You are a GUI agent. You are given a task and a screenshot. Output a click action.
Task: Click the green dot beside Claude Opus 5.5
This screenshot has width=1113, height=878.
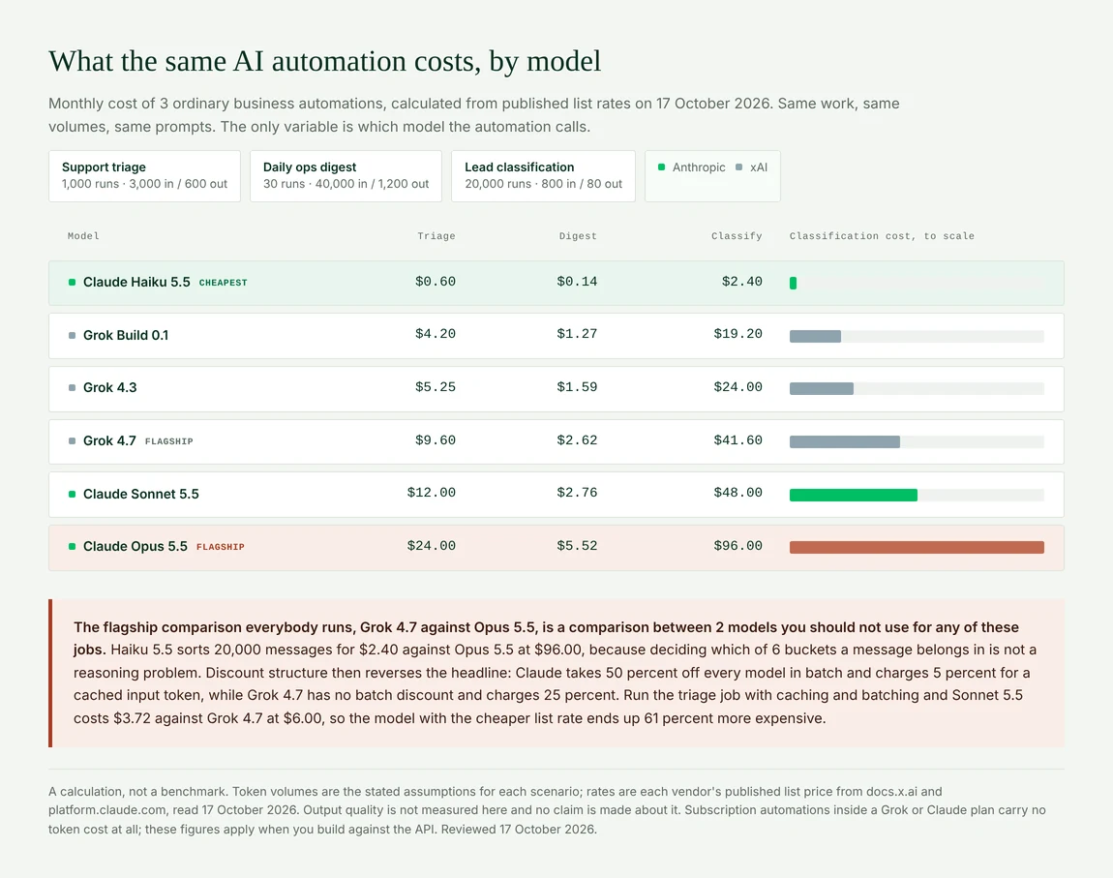tap(72, 547)
